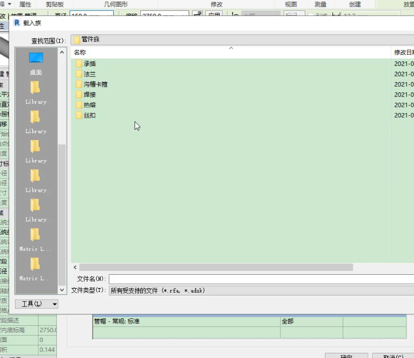This screenshot has height=358, width=414.
Task: Select the 丝扣 folder row
Action: point(86,115)
